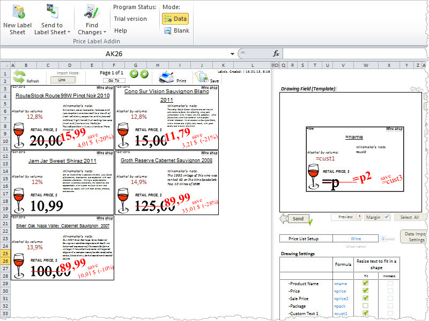
Task: Select the =name placeholder in the template
Action: [354, 137]
